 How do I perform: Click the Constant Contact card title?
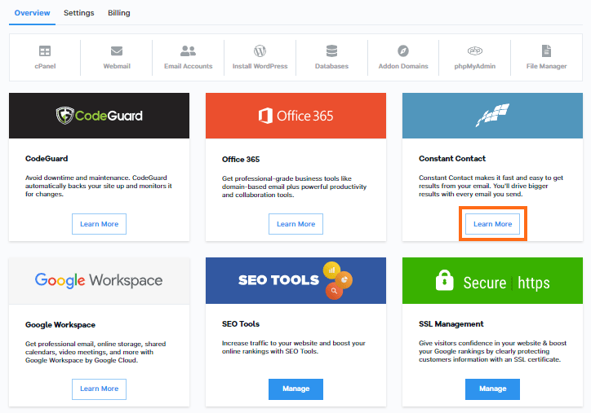(452, 159)
